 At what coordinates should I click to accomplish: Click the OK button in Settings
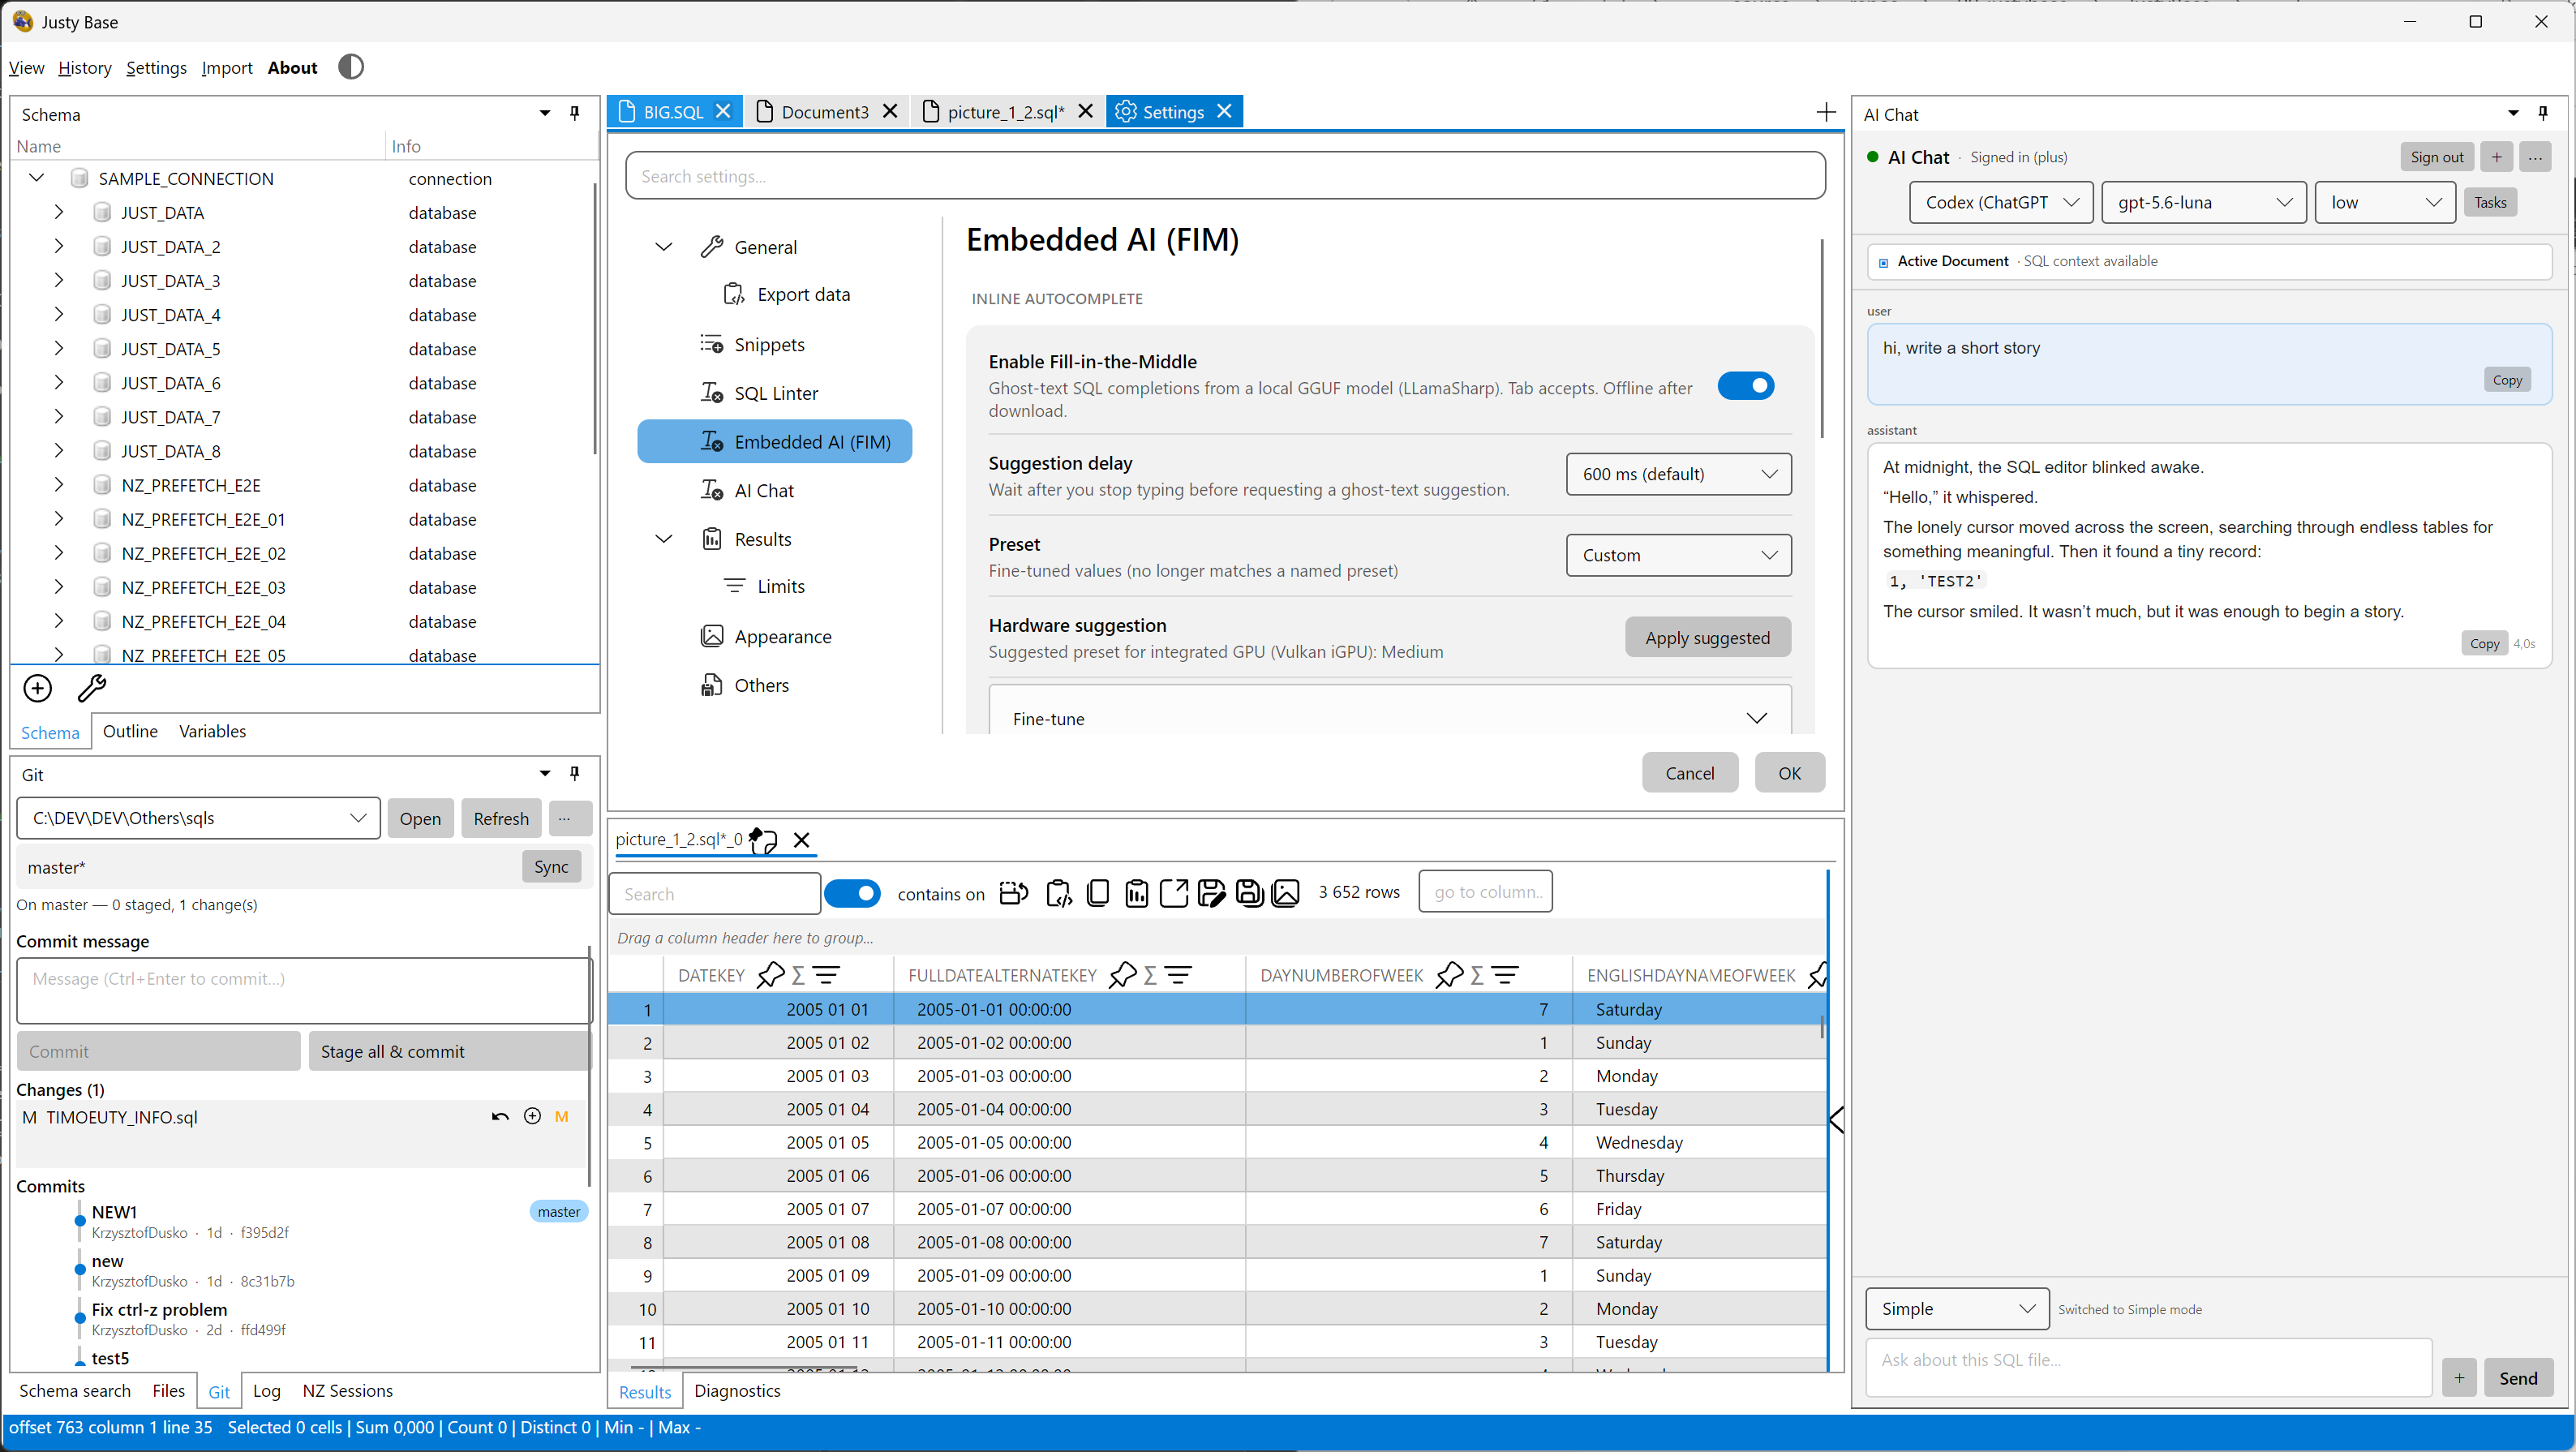point(1790,773)
